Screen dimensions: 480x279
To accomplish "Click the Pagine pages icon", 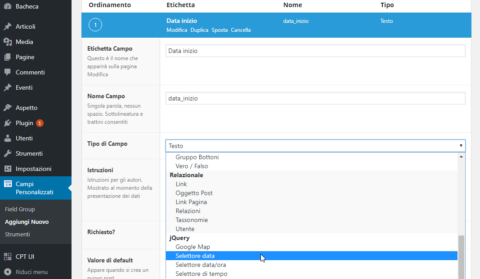I will point(8,57).
